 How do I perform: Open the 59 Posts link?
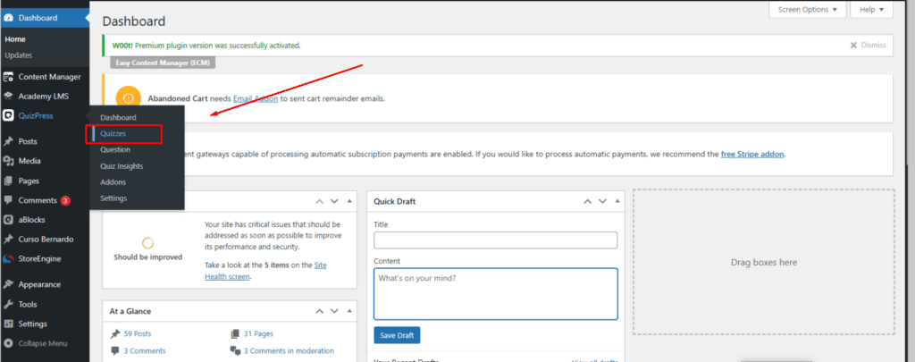point(137,334)
